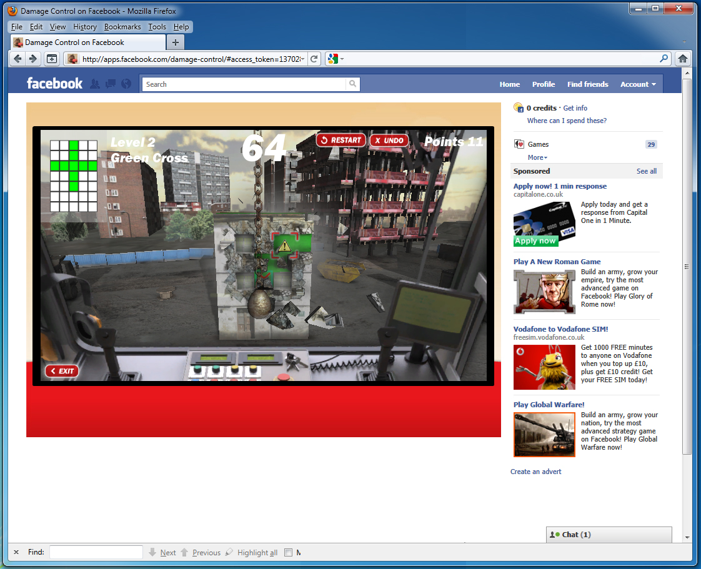Image resolution: width=701 pixels, height=569 pixels.
Task: Open the History menu
Action: [85, 27]
